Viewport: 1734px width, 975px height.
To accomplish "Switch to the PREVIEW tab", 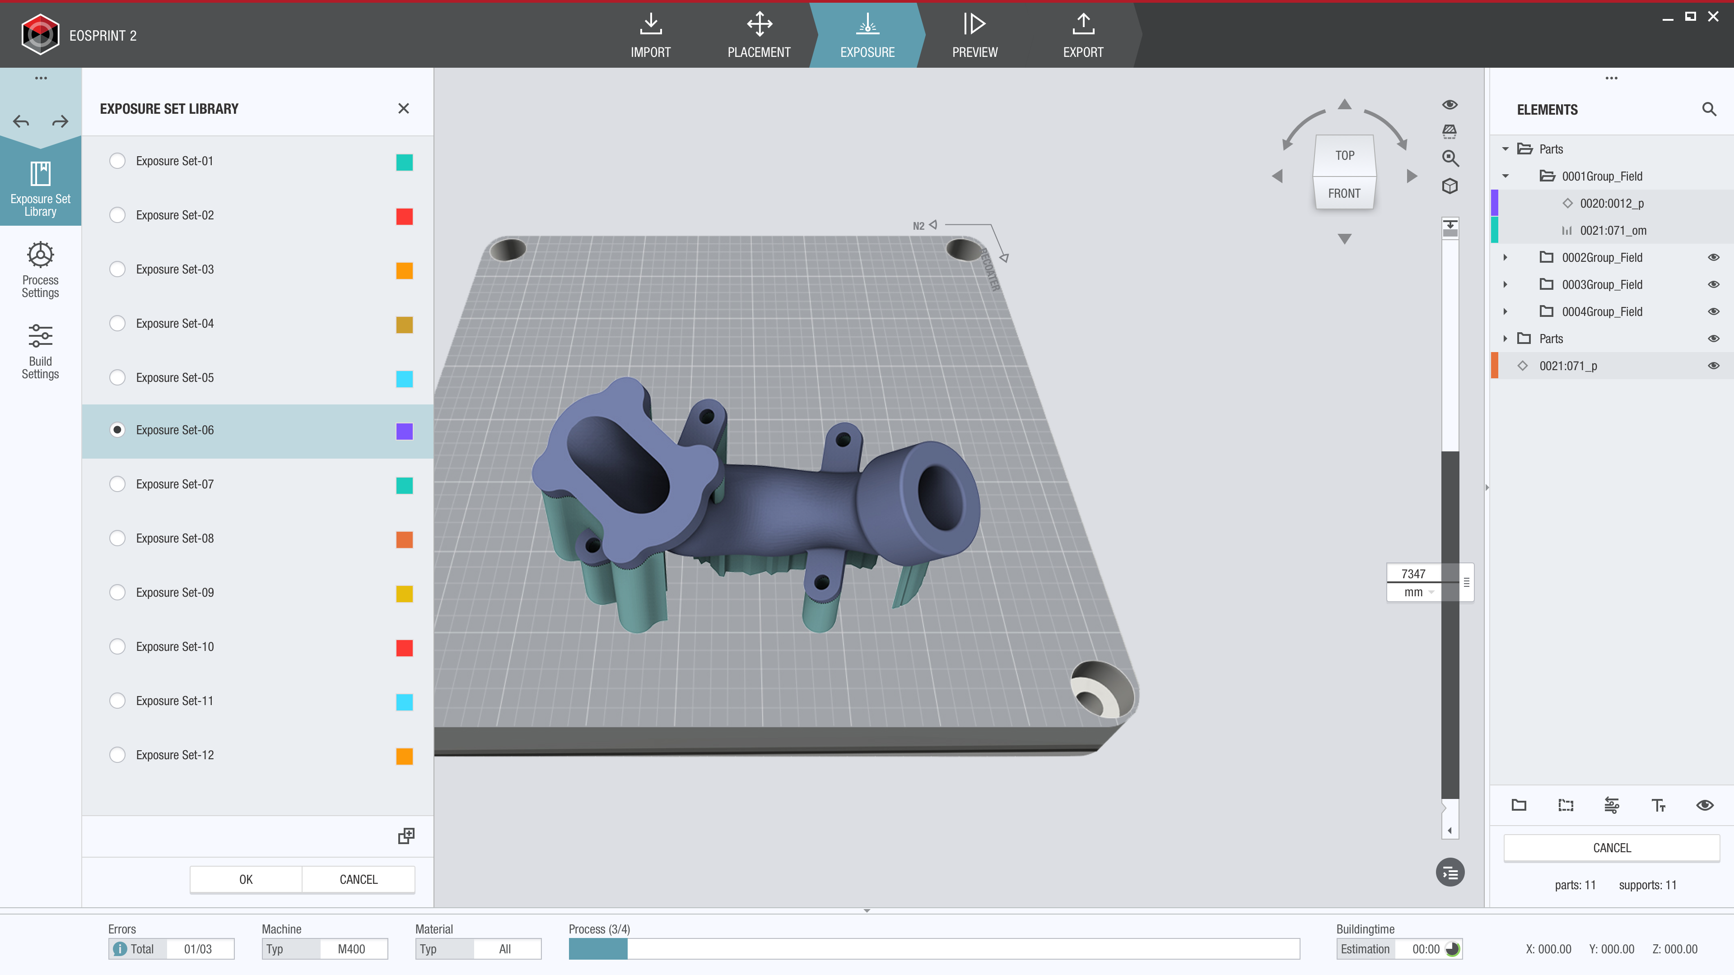I will [974, 35].
